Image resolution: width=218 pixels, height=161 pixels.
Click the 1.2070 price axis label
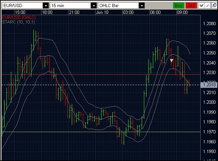tap(209, 33)
